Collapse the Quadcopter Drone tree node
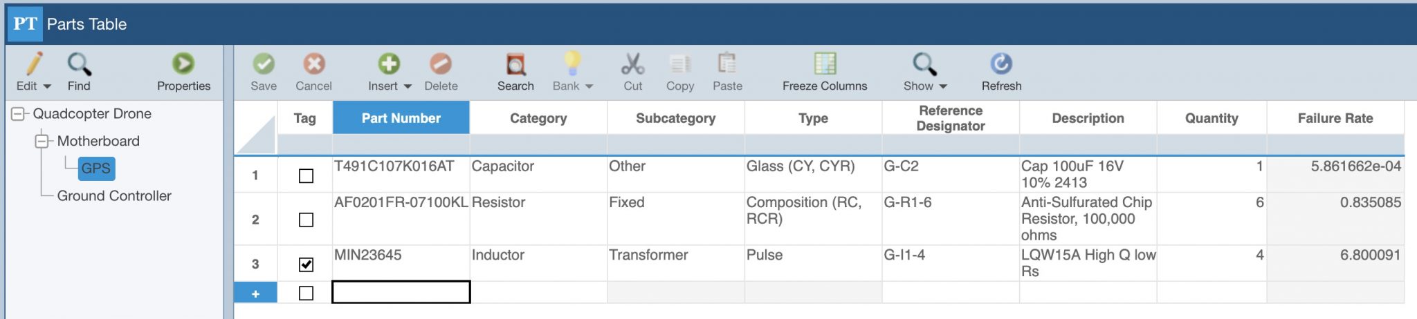 coord(18,114)
